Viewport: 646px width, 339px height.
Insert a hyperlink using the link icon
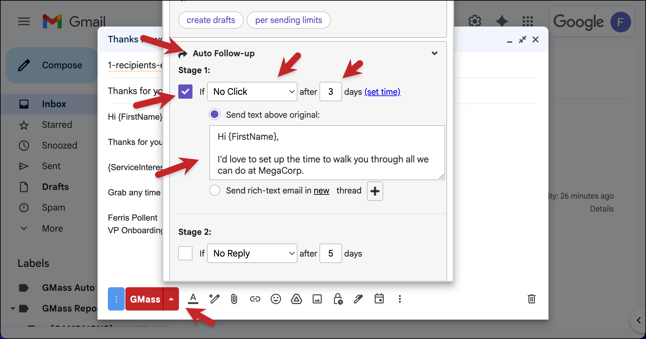tap(255, 299)
